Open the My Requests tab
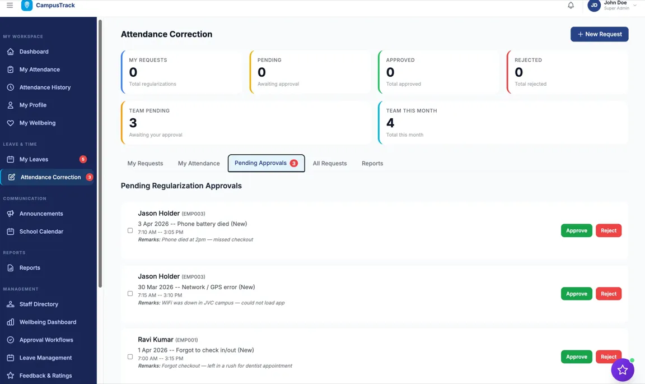645x384 pixels. pos(145,163)
